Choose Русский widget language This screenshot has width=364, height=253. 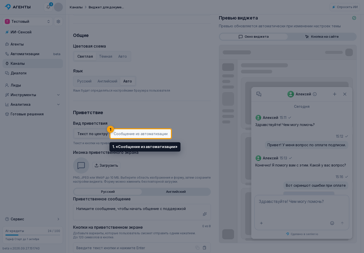84,81
